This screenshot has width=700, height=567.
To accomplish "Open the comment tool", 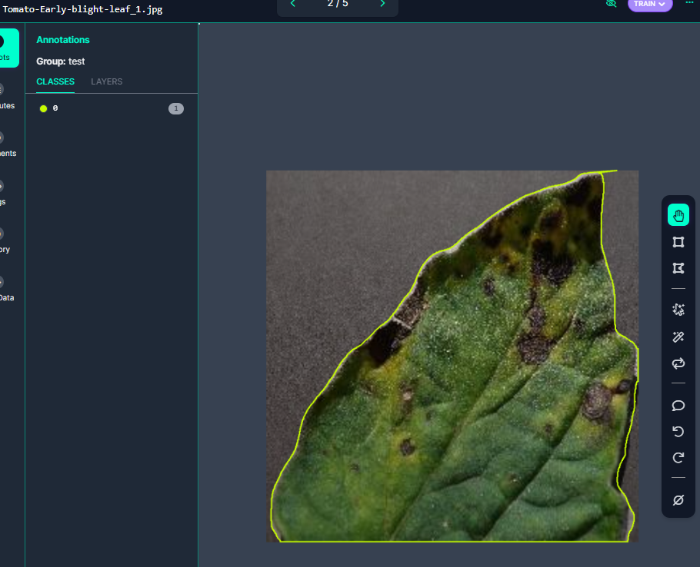I will (678, 405).
